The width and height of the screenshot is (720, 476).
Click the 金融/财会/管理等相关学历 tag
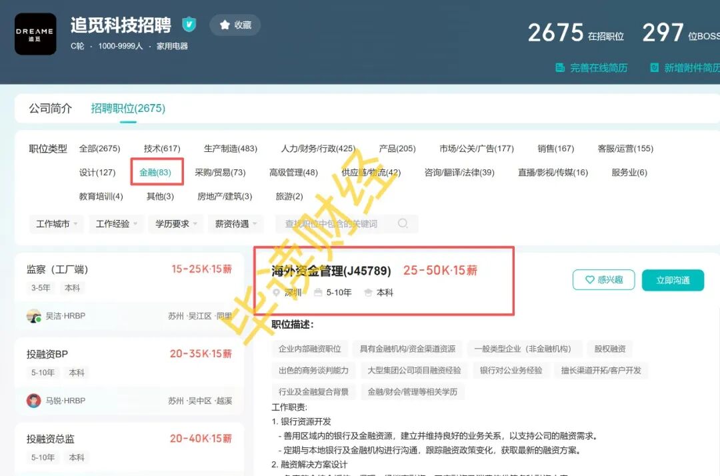pyautogui.click(x=413, y=392)
